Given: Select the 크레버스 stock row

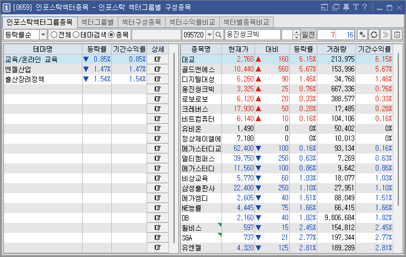Looking at the screenshot, I should (286, 108).
